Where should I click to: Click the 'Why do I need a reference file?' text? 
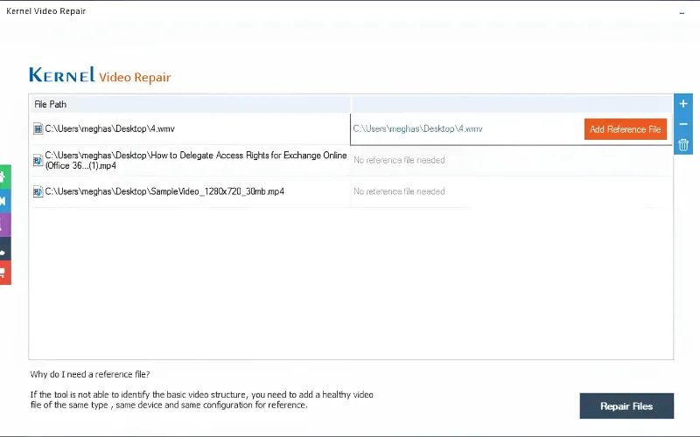tap(90, 375)
